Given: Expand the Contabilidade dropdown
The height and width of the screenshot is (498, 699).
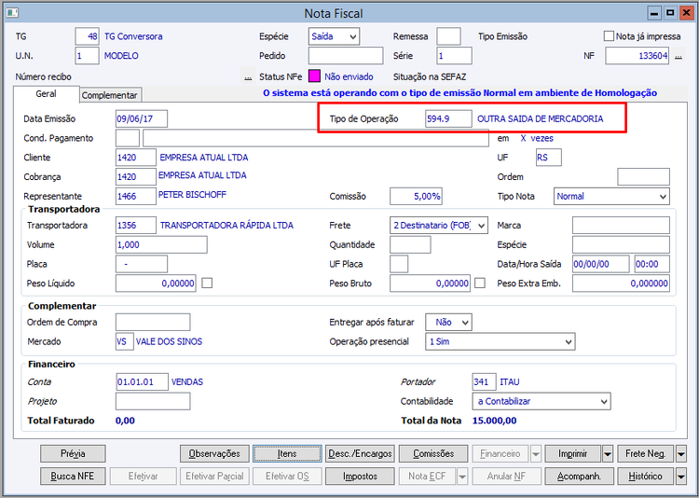Looking at the screenshot, I should coord(541,401).
